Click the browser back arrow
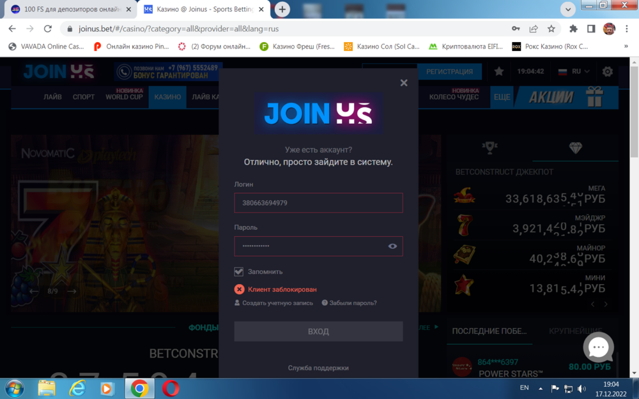 [x=12, y=29]
